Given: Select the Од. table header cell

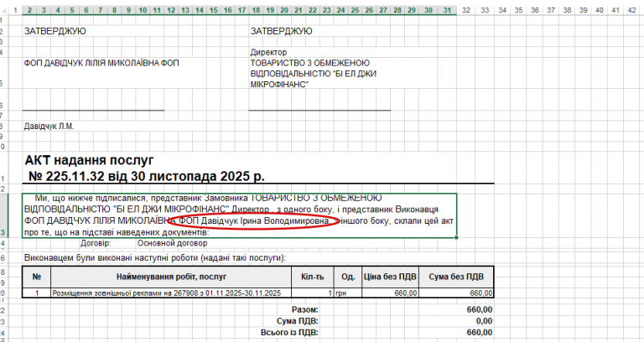Looking at the screenshot, I should click(x=348, y=277).
